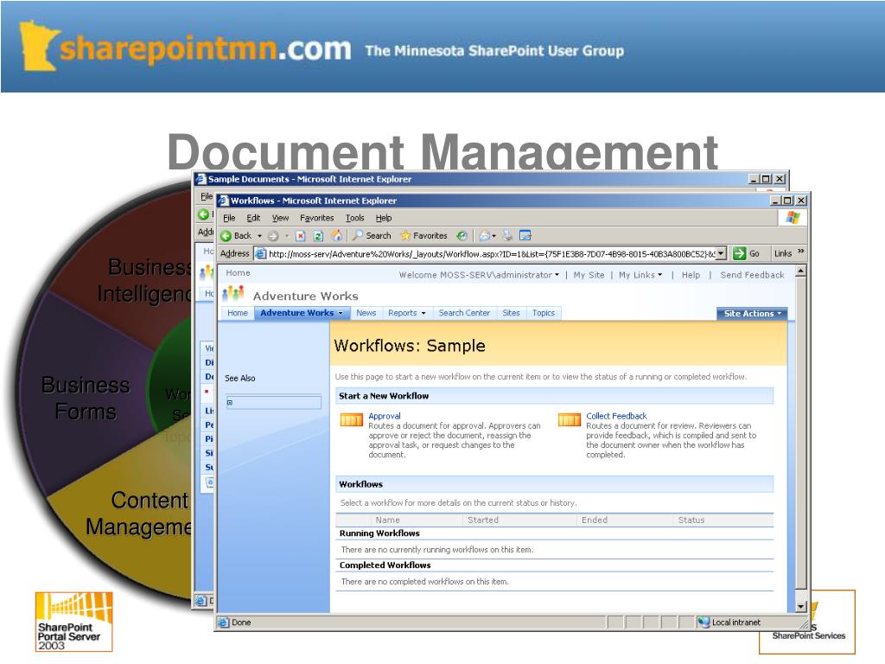885x664 pixels.
Task: Open the File menu in Workflows window
Action: [229, 218]
